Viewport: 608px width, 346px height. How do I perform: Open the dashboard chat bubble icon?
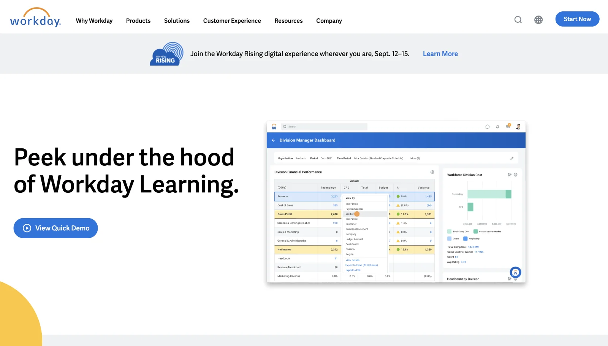pos(487,127)
